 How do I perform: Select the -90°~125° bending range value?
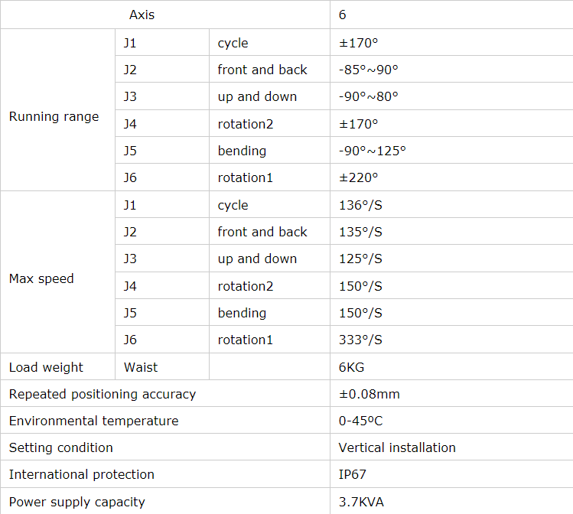coord(373,151)
